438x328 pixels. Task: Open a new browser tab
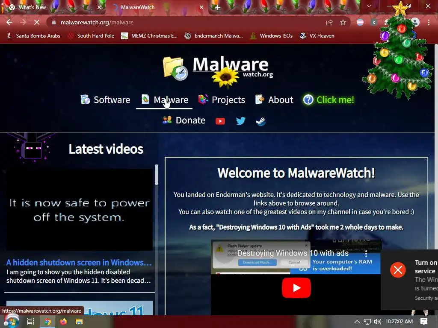pos(218,7)
